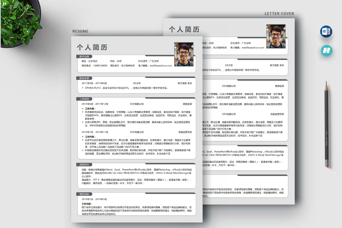Click the phone number 联系电话：13800138000
Viewport: 342px width, 228px height.
coord(94,66)
